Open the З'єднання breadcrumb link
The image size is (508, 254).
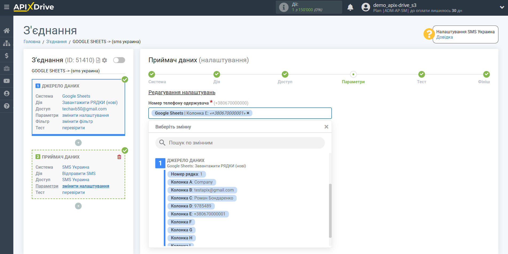pos(57,41)
